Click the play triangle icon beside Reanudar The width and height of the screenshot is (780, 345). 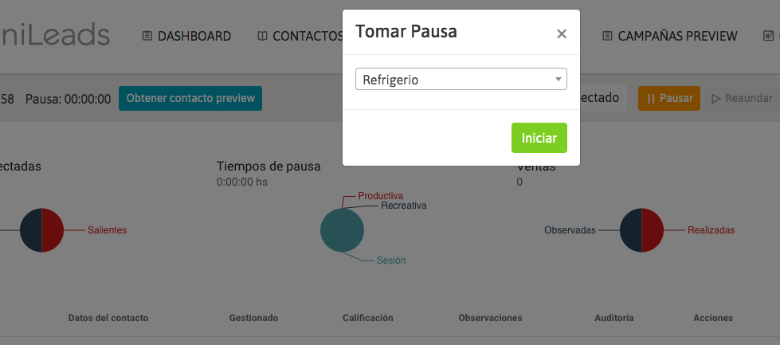(716, 99)
